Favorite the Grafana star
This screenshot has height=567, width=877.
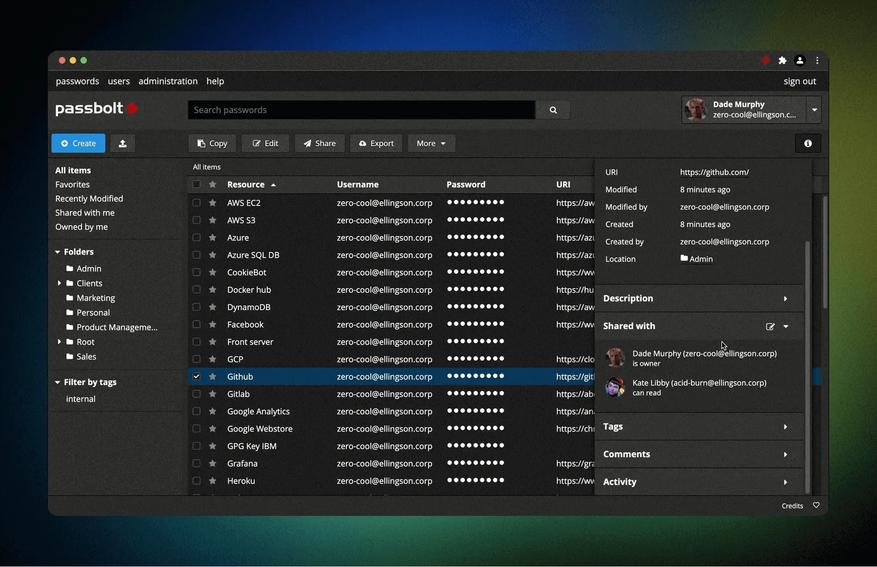(213, 464)
